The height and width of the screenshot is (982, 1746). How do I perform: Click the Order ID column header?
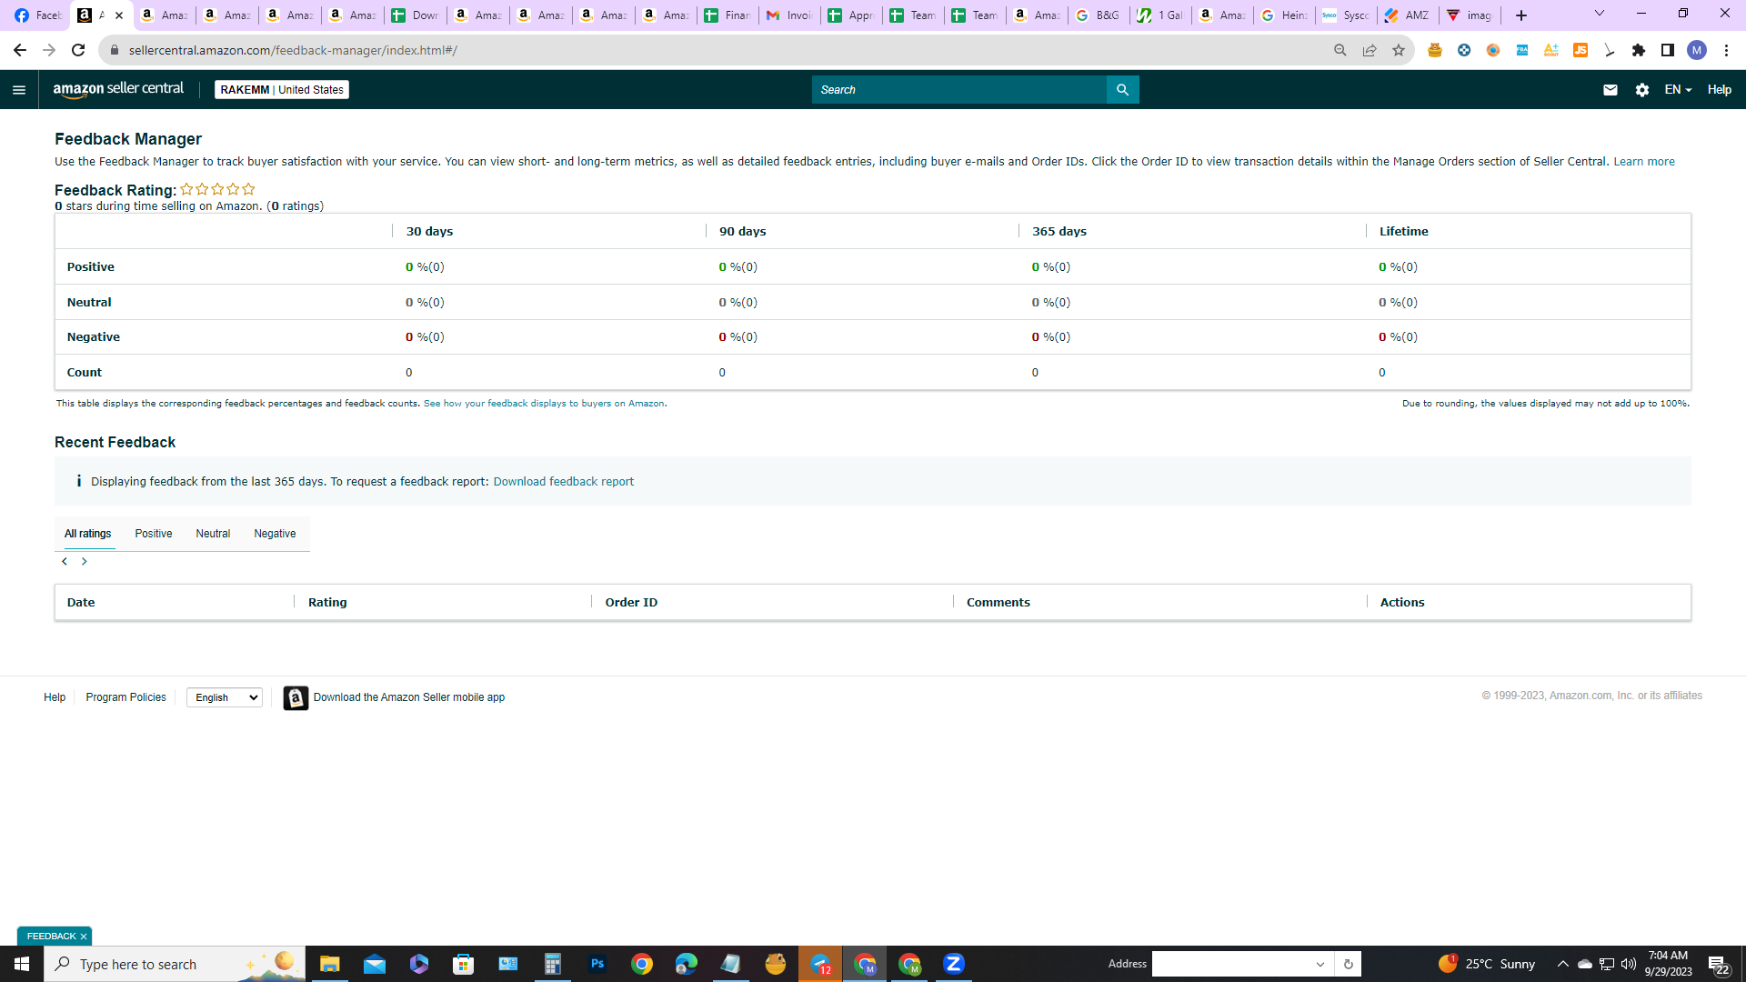631,603
